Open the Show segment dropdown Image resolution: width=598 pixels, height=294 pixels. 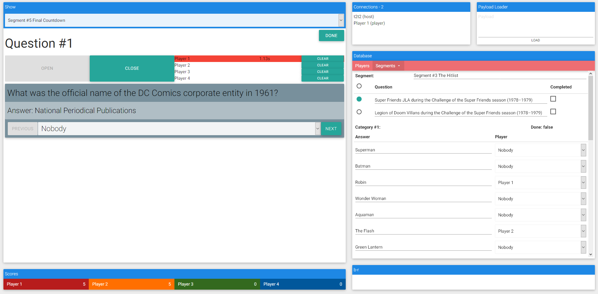[x=174, y=20]
